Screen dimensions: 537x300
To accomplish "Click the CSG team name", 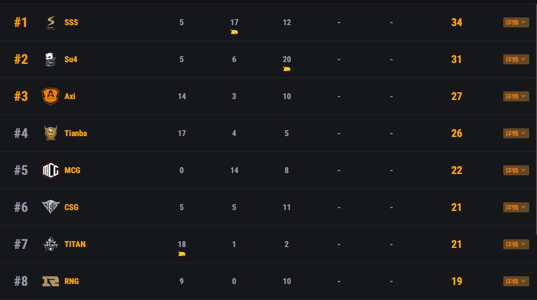I will pos(72,207).
